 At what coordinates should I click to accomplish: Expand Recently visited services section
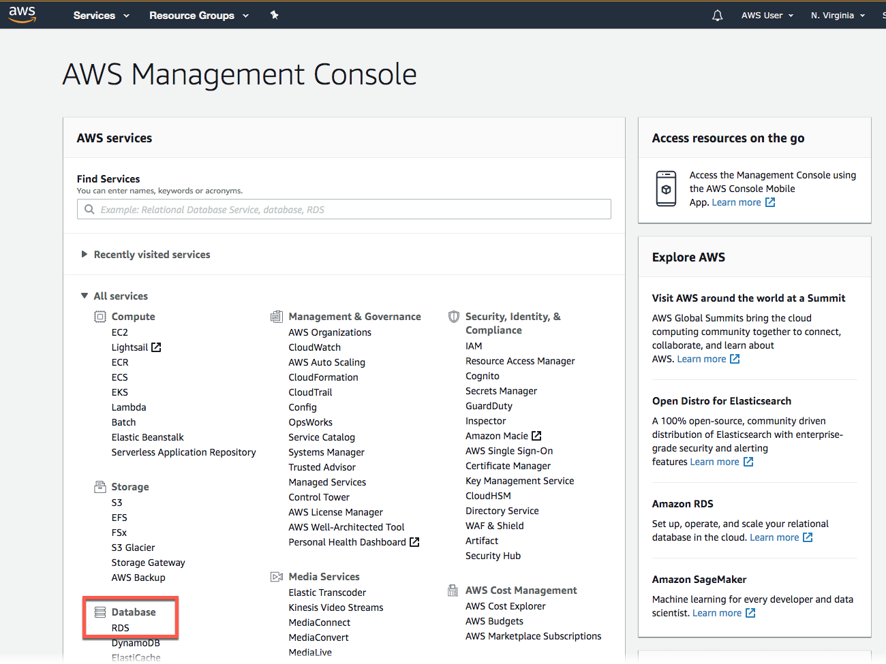pos(151,255)
